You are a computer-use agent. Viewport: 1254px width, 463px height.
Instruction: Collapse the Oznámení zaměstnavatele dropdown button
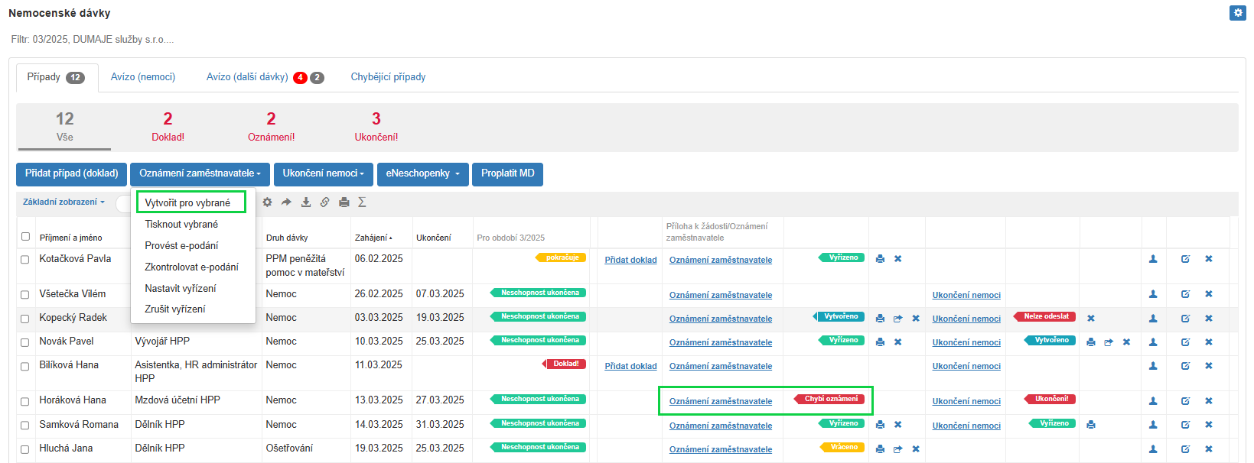200,173
